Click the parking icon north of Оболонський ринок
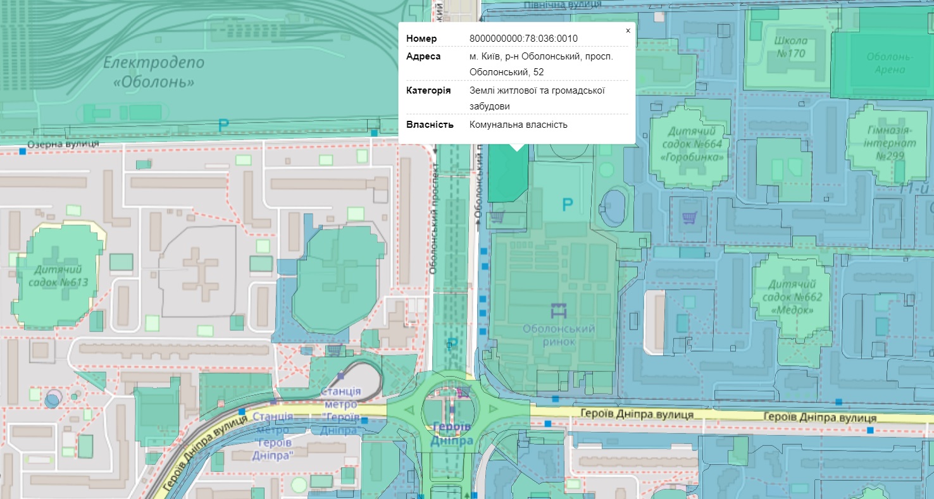Screen dimensions: 934x499 click(x=568, y=204)
